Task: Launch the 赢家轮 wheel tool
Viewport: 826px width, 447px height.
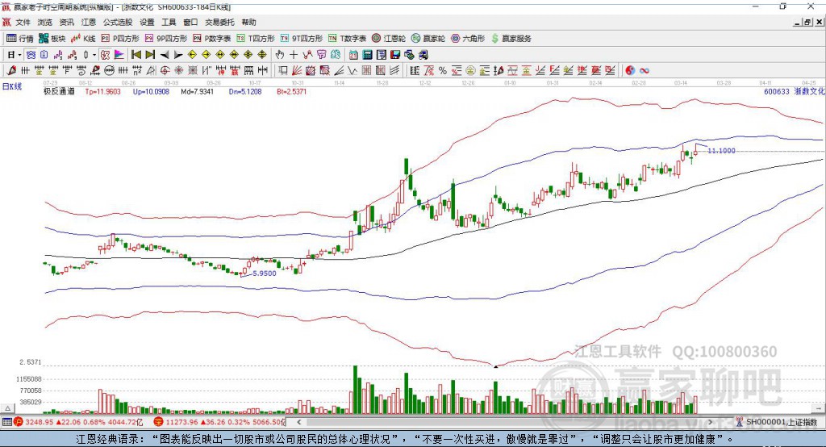Action: [x=428, y=39]
